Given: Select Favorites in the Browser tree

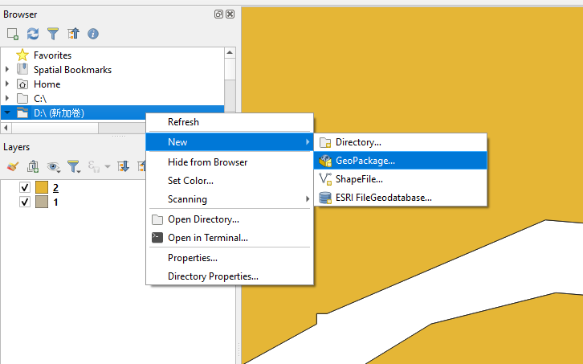Looking at the screenshot, I should (x=52, y=55).
